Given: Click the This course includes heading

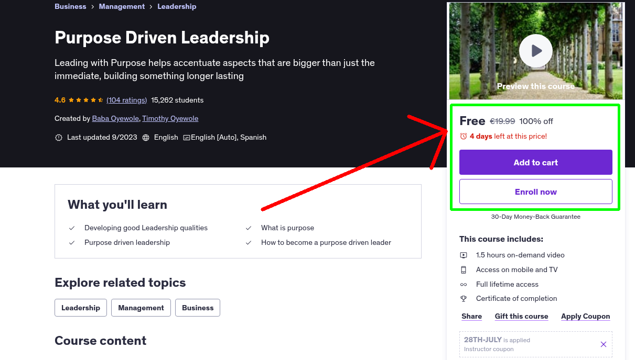Looking at the screenshot, I should tap(501, 239).
